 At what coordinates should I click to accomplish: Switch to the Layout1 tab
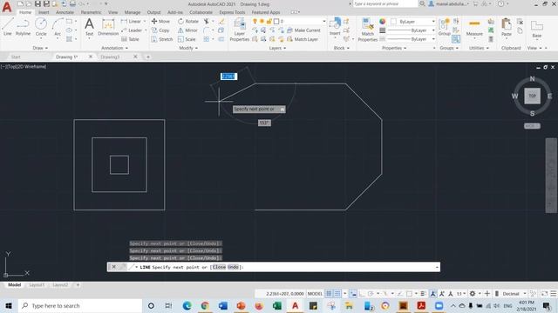point(37,285)
